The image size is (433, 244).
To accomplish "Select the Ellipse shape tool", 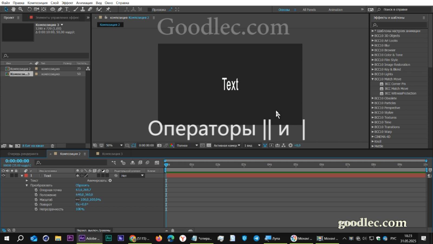I will (x=53, y=9).
